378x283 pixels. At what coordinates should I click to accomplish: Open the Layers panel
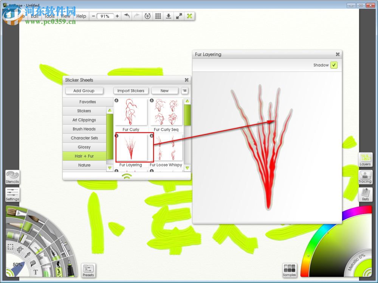tap(365, 159)
